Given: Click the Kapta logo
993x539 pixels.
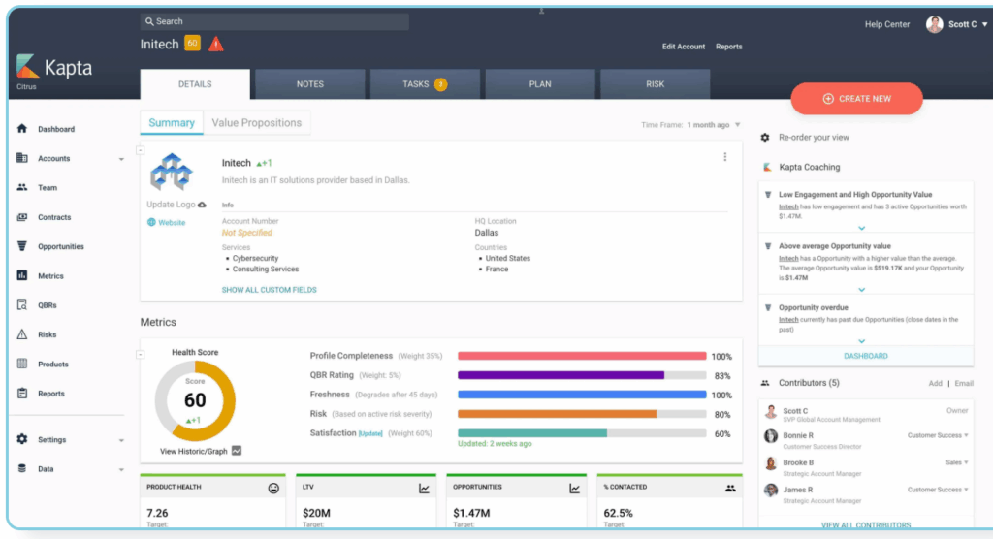Looking at the screenshot, I should (x=54, y=67).
